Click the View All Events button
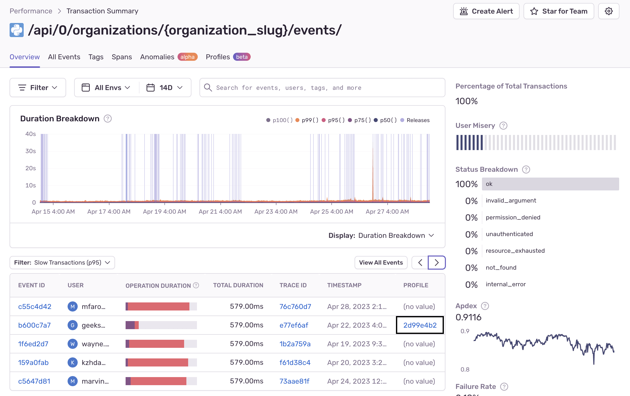 point(381,262)
